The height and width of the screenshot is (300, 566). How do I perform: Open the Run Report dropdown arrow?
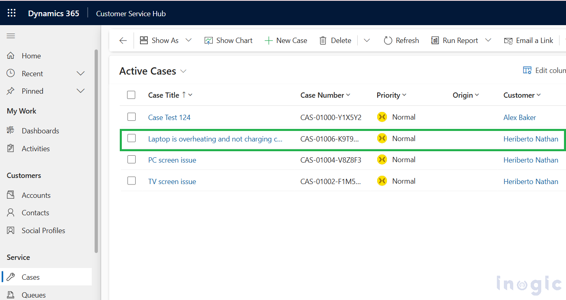click(488, 40)
